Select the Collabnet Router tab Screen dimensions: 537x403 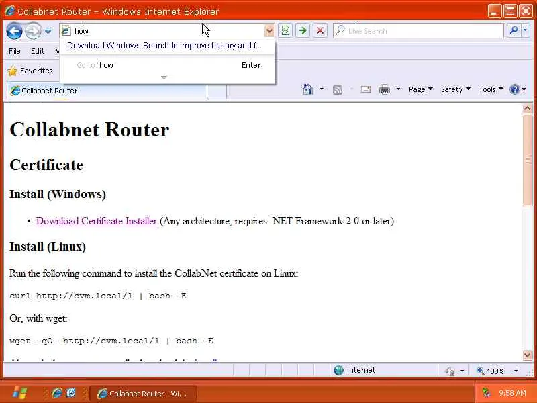[x=106, y=91]
